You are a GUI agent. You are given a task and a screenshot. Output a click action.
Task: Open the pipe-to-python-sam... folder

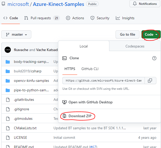point(31,90)
